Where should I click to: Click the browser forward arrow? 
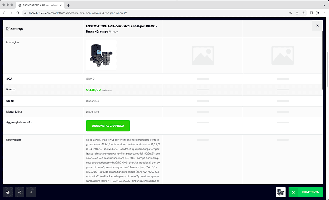(11, 13)
